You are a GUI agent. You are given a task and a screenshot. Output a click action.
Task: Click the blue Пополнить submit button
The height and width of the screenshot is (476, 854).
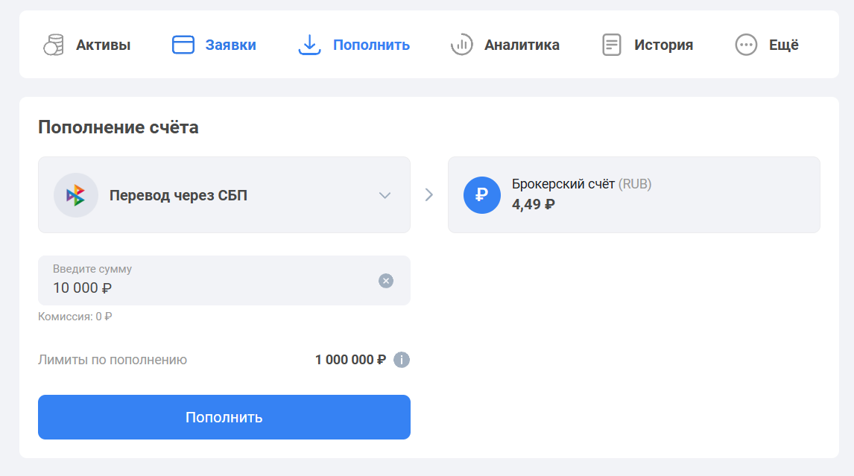click(224, 417)
